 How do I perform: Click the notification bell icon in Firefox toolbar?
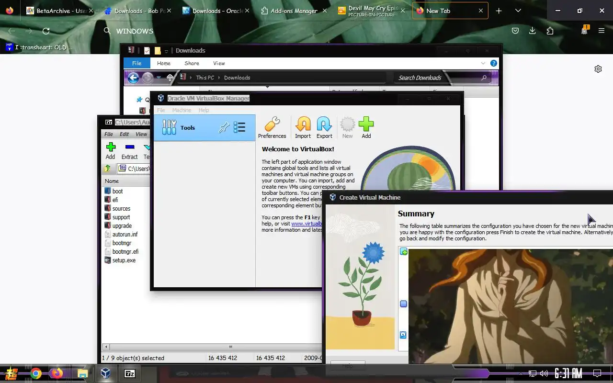point(584,30)
